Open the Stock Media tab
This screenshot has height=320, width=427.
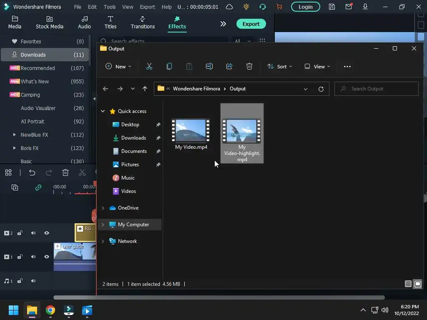(x=50, y=22)
